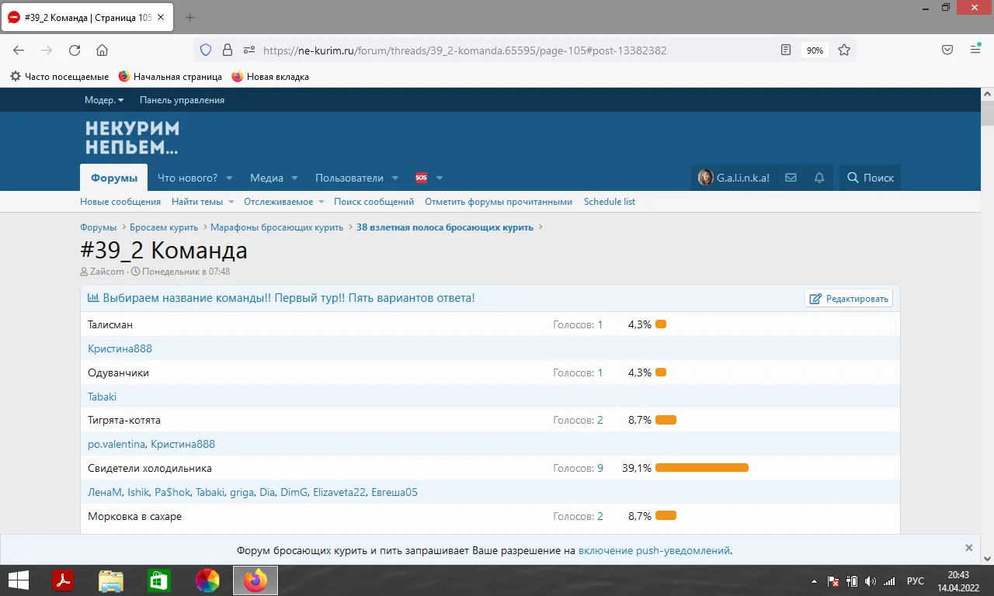994x596 pixels.
Task: Open G.a.l.i.n.k.a! account menu
Action: coord(734,178)
